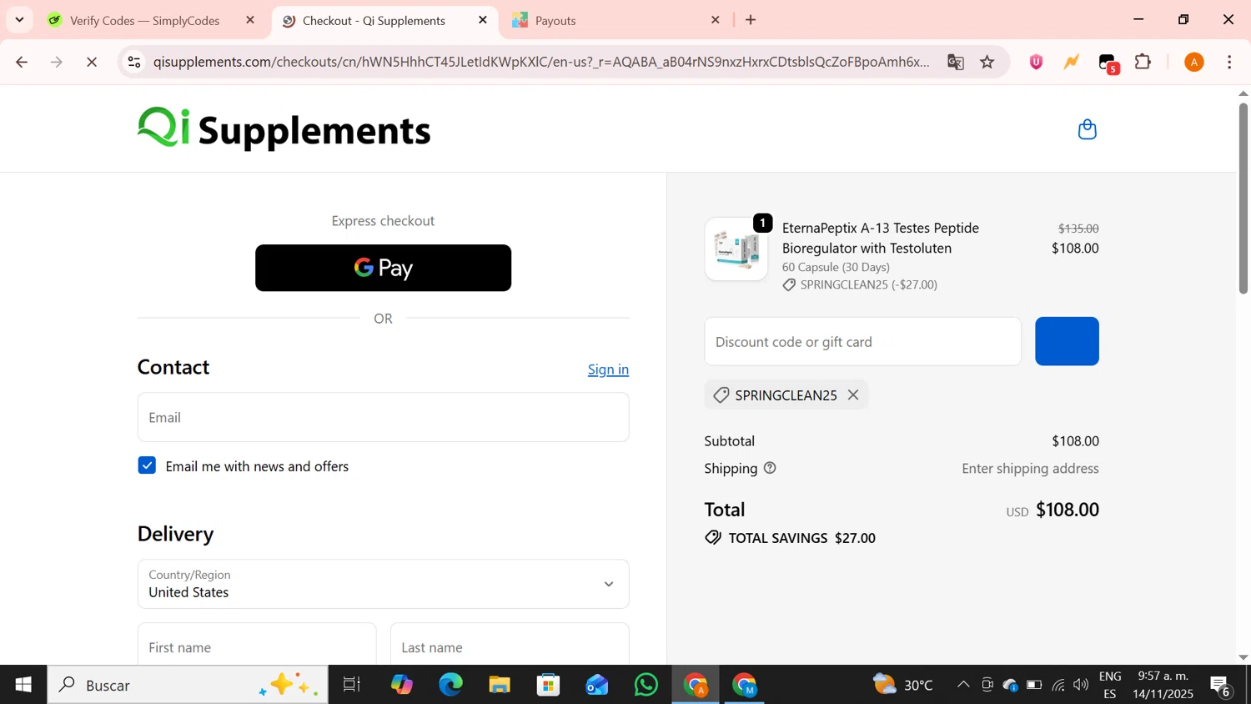Screen dimensions: 1251x704
Task: Focus the Email input field
Action: (x=383, y=417)
